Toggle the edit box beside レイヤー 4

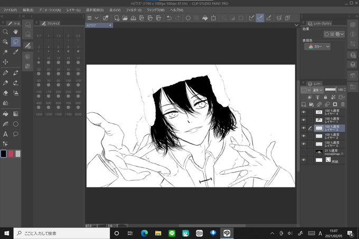[x=310, y=112]
